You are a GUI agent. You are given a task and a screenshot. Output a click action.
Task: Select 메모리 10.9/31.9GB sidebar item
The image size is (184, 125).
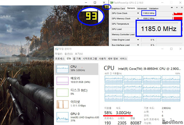(x=76, y=80)
